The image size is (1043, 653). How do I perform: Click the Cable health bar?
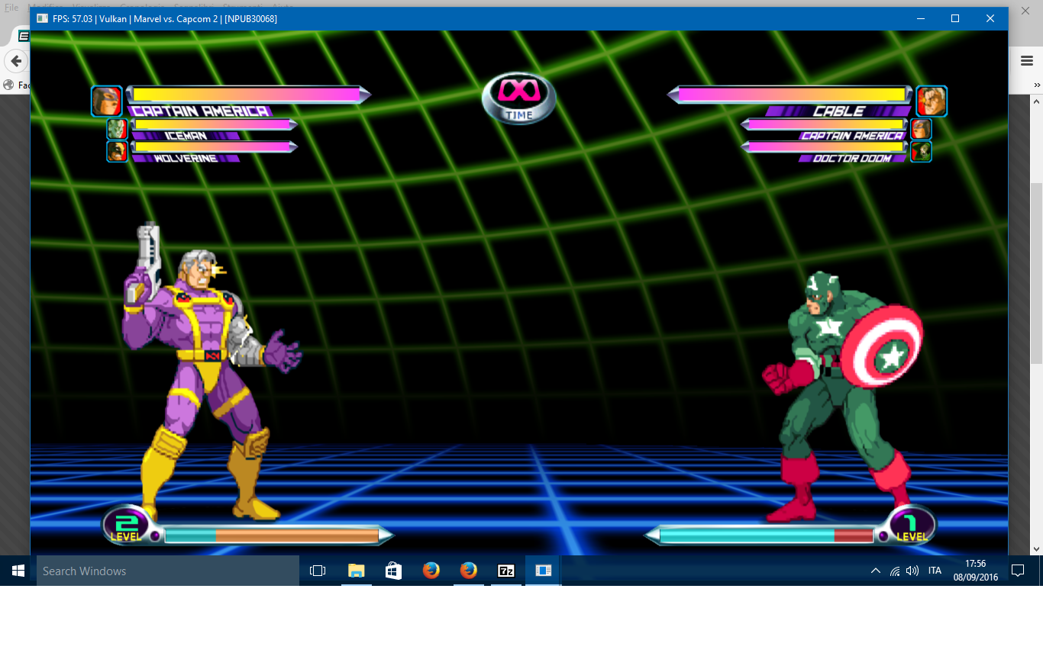(790, 95)
